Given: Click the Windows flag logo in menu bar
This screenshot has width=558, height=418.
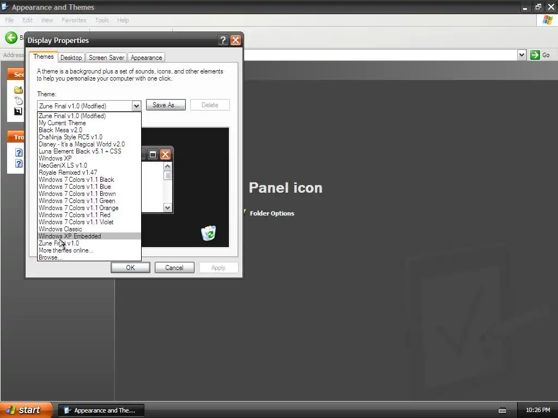Looking at the screenshot, I should 548,20.
